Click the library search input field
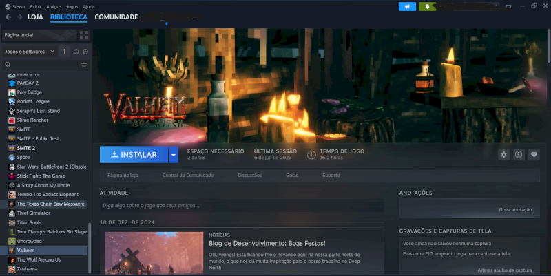Image resolution: width=551 pixels, height=276 pixels. click(x=45, y=65)
